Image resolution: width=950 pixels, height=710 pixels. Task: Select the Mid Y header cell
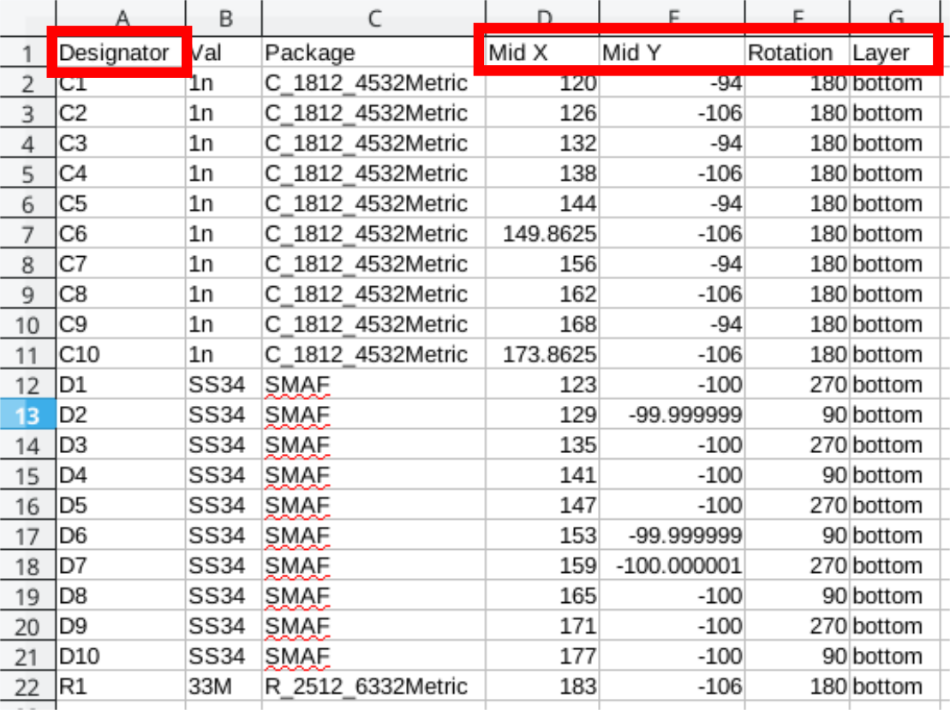pyautogui.click(x=672, y=53)
